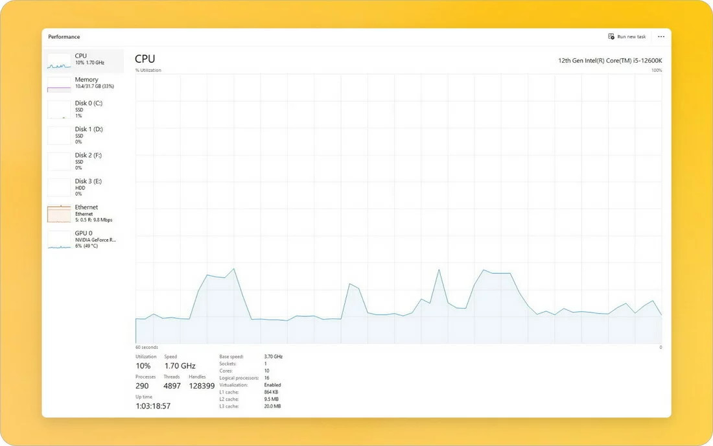This screenshot has height=446, width=713.
Task: Click the base speed 3.70 GHz value
Action: 274,357
